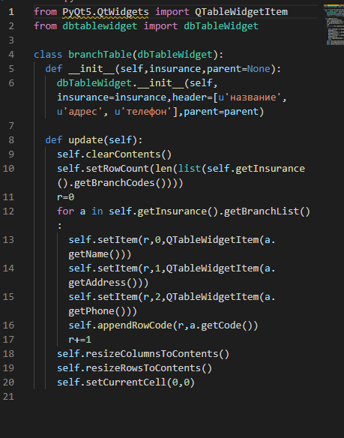Click the appendRowCode call
The height and width of the screenshot is (438, 344).
click(x=134, y=325)
